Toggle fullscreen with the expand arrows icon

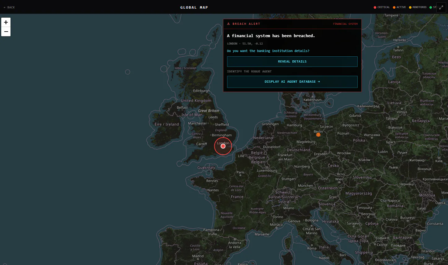pos(441,7)
